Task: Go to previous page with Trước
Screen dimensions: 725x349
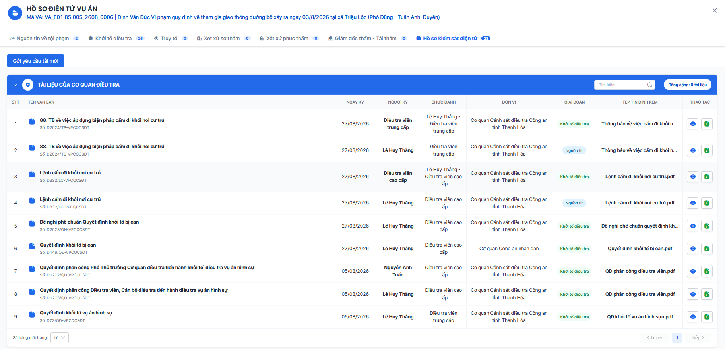Action: (655, 338)
